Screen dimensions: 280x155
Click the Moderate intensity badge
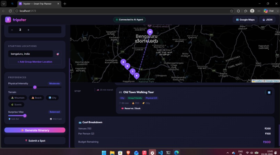click(55, 83)
